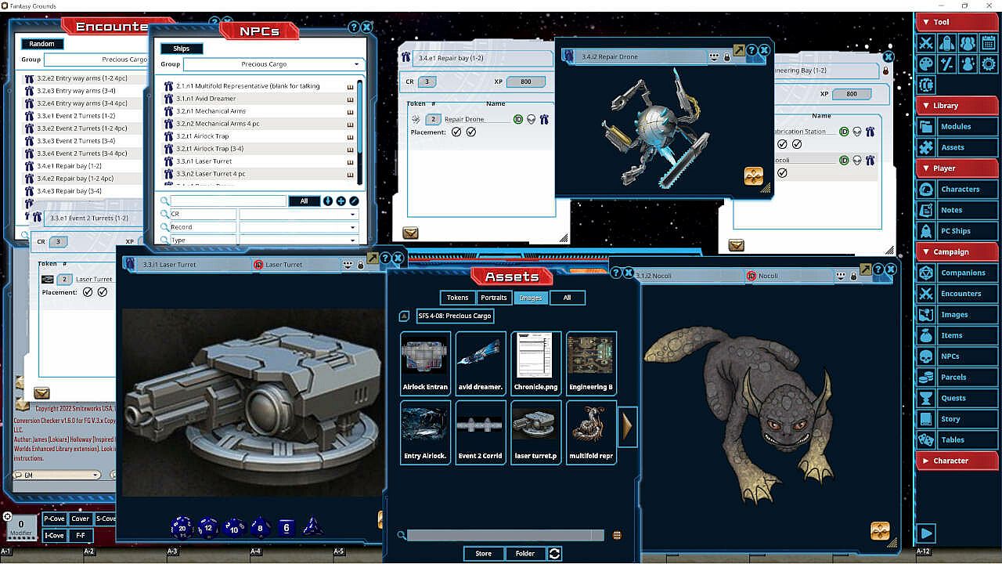The width and height of the screenshot is (1002, 564).
Task: Open the Combat Tracker crossed-swords tool
Action: [926, 43]
